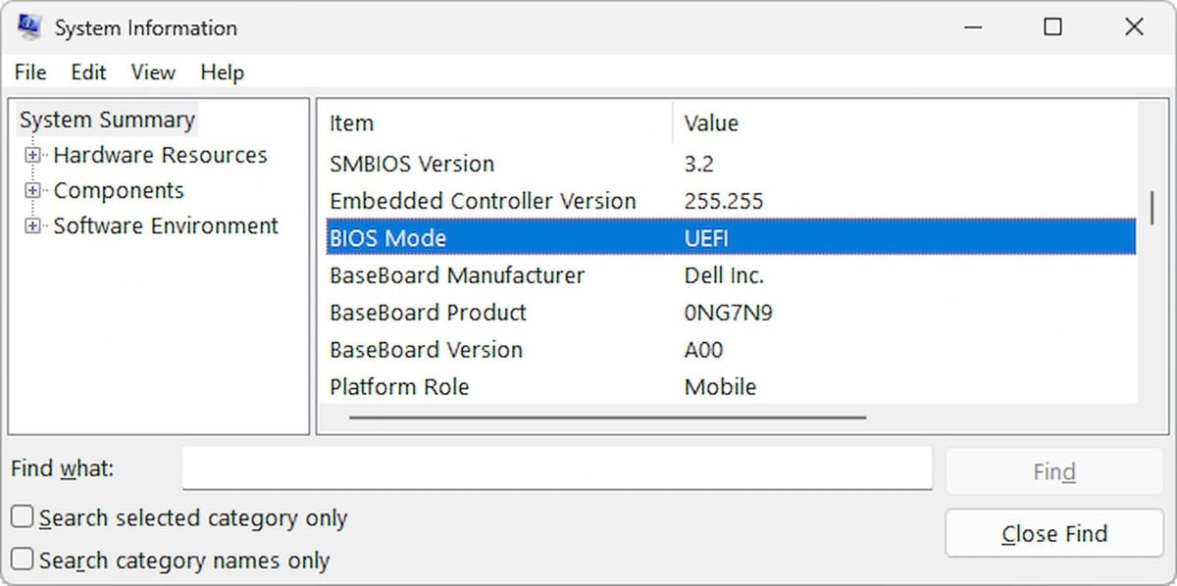Select System Summary in the left pane
1177x586 pixels.
[107, 119]
